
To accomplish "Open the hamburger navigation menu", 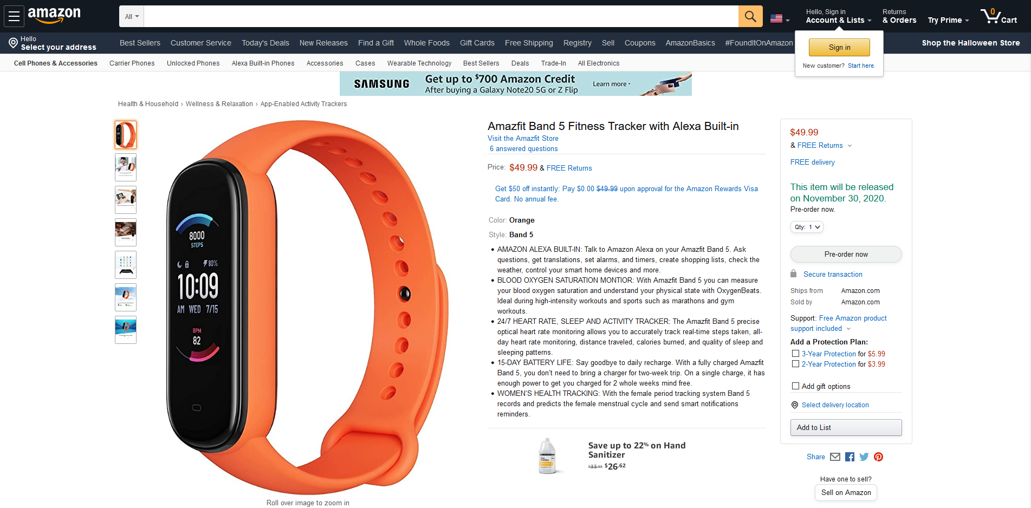I will pyautogui.click(x=14, y=16).
